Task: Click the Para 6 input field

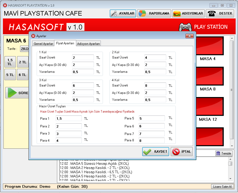Action: click(152, 126)
